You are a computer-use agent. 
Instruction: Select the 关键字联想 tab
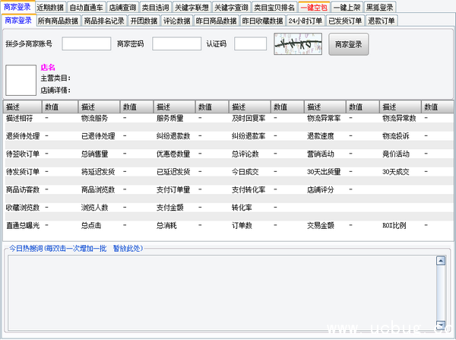pos(191,7)
